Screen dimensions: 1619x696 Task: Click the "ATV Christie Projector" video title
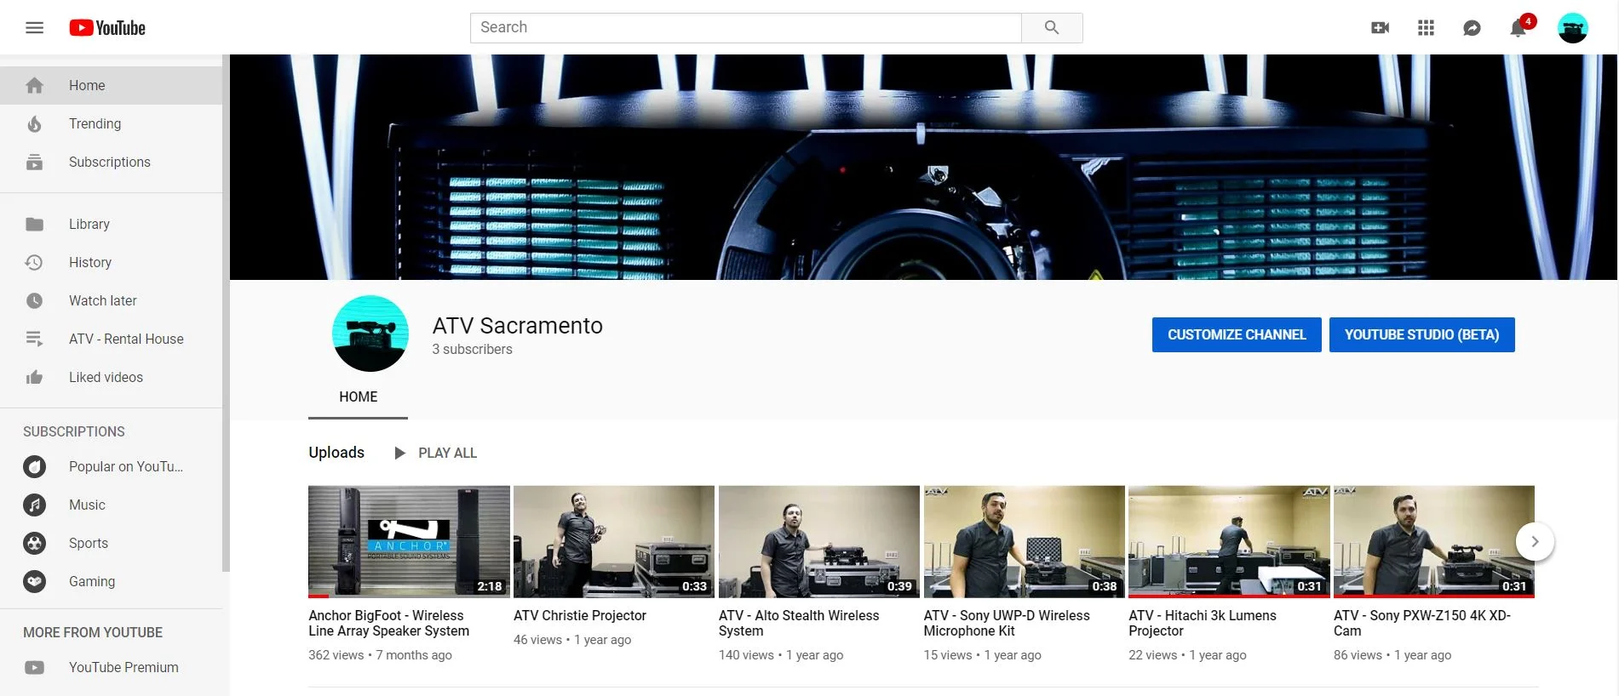(x=580, y=615)
